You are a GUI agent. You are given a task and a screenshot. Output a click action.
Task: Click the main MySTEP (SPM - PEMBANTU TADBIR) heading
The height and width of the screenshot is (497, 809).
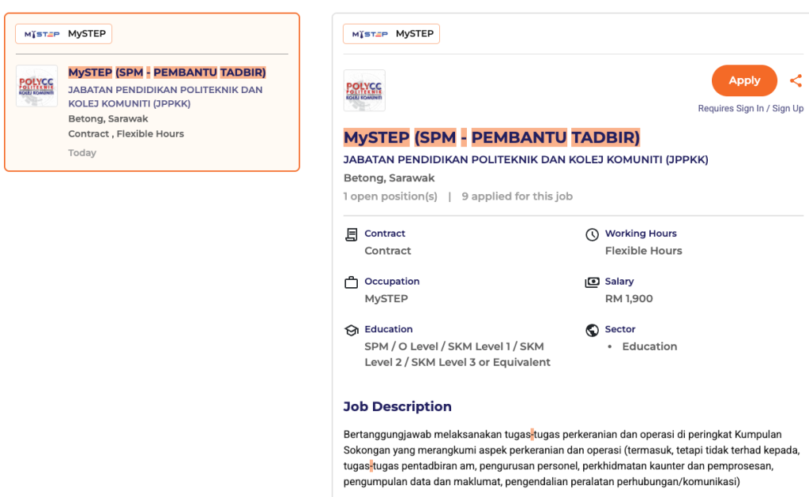click(x=491, y=137)
